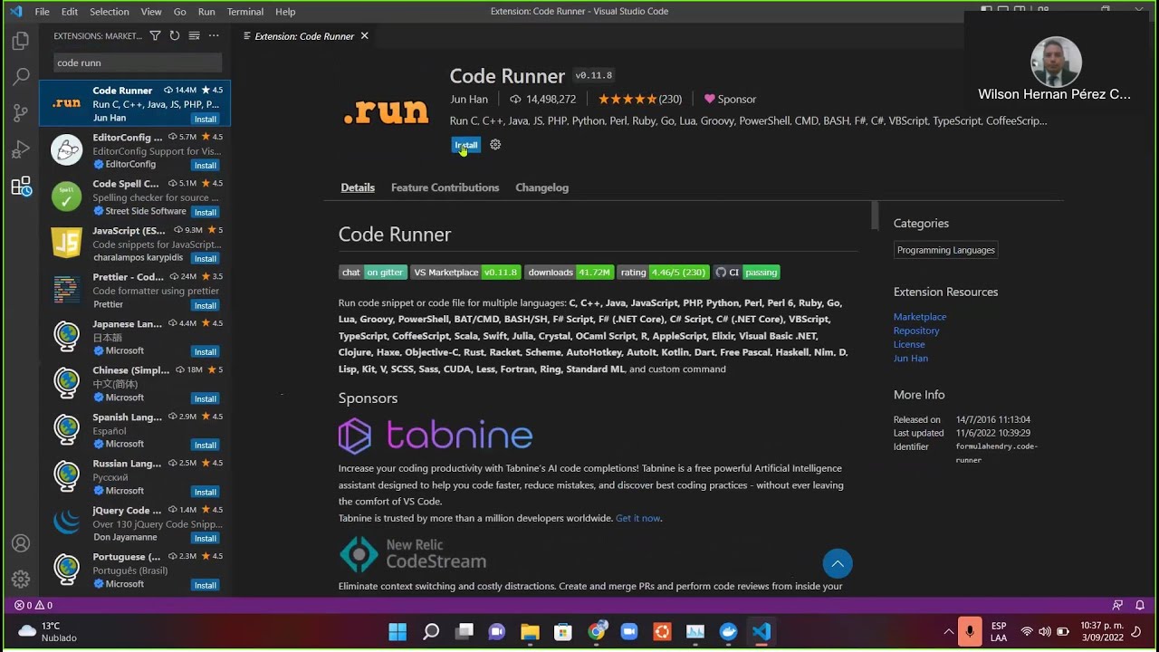
Task: Click the extensions search input field
Action: point(136,62)
